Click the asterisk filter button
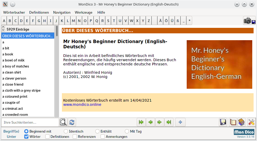257x141 pixels. click(189, 21)
